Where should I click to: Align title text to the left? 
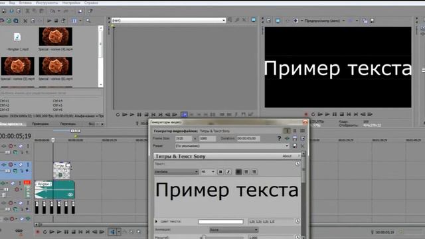[x=238, y=172]
